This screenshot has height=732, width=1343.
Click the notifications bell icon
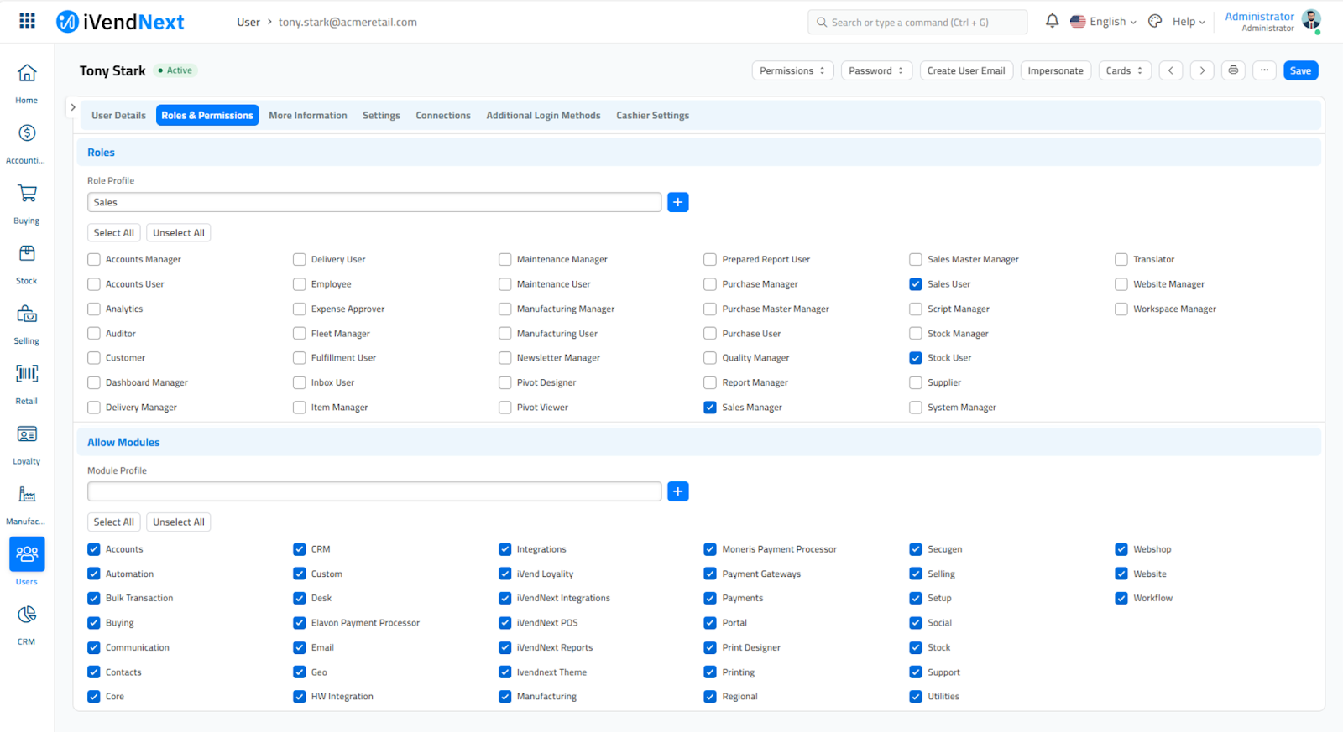1052,22
